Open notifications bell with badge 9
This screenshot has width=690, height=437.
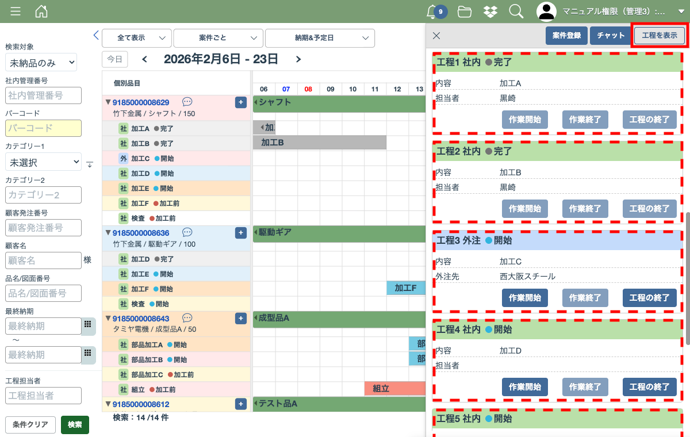(432, 11)
